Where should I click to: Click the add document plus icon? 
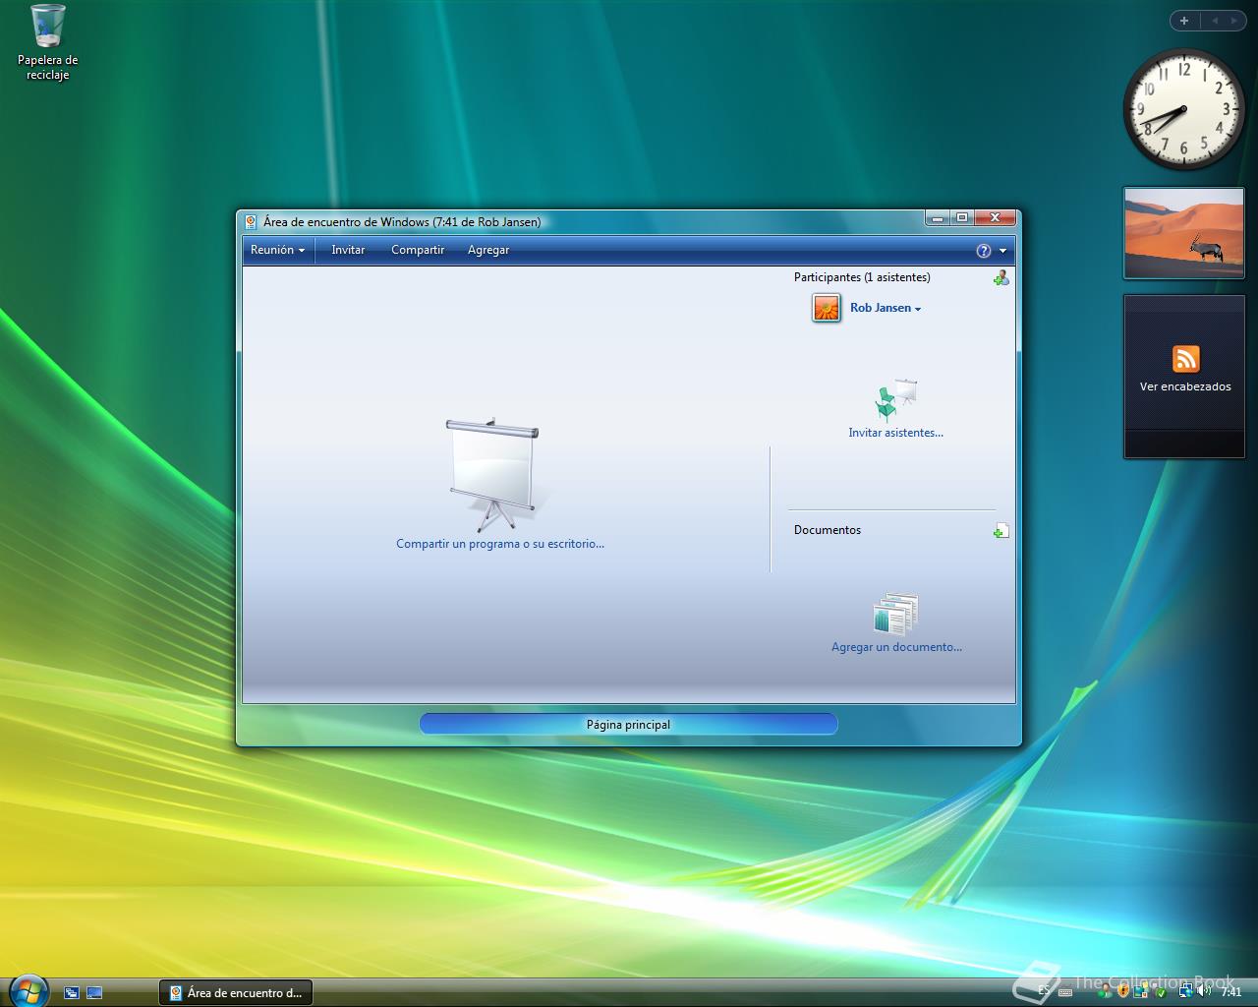pyautogui.click(x=1001, y=531)
